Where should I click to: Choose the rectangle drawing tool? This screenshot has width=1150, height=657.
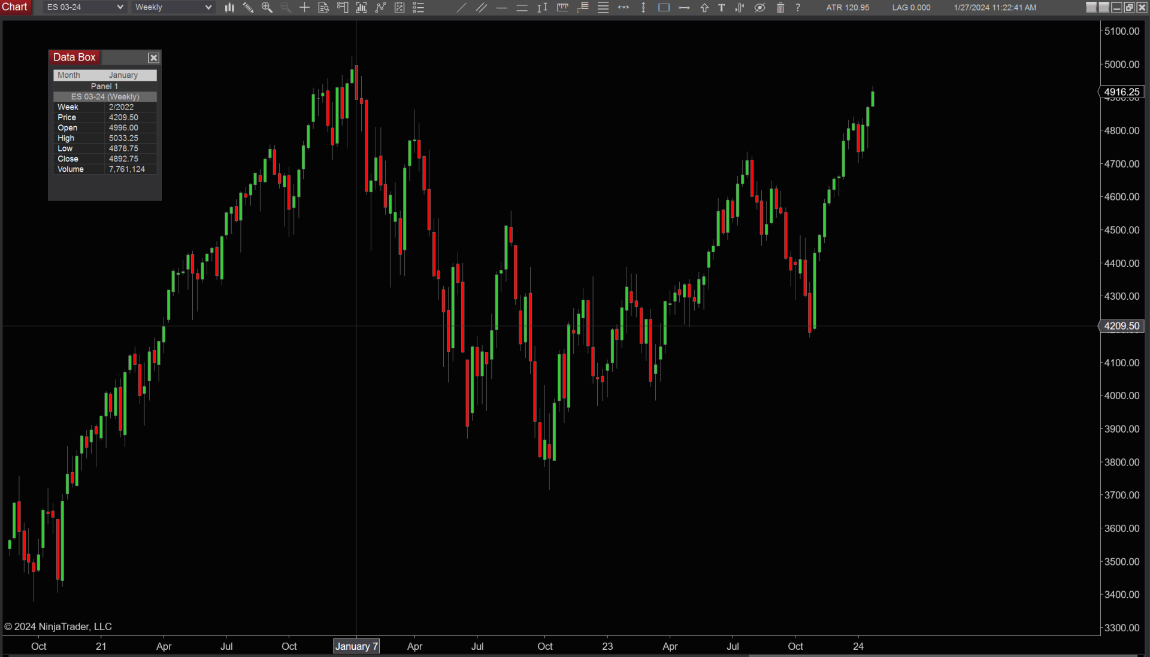pos(664,8)
